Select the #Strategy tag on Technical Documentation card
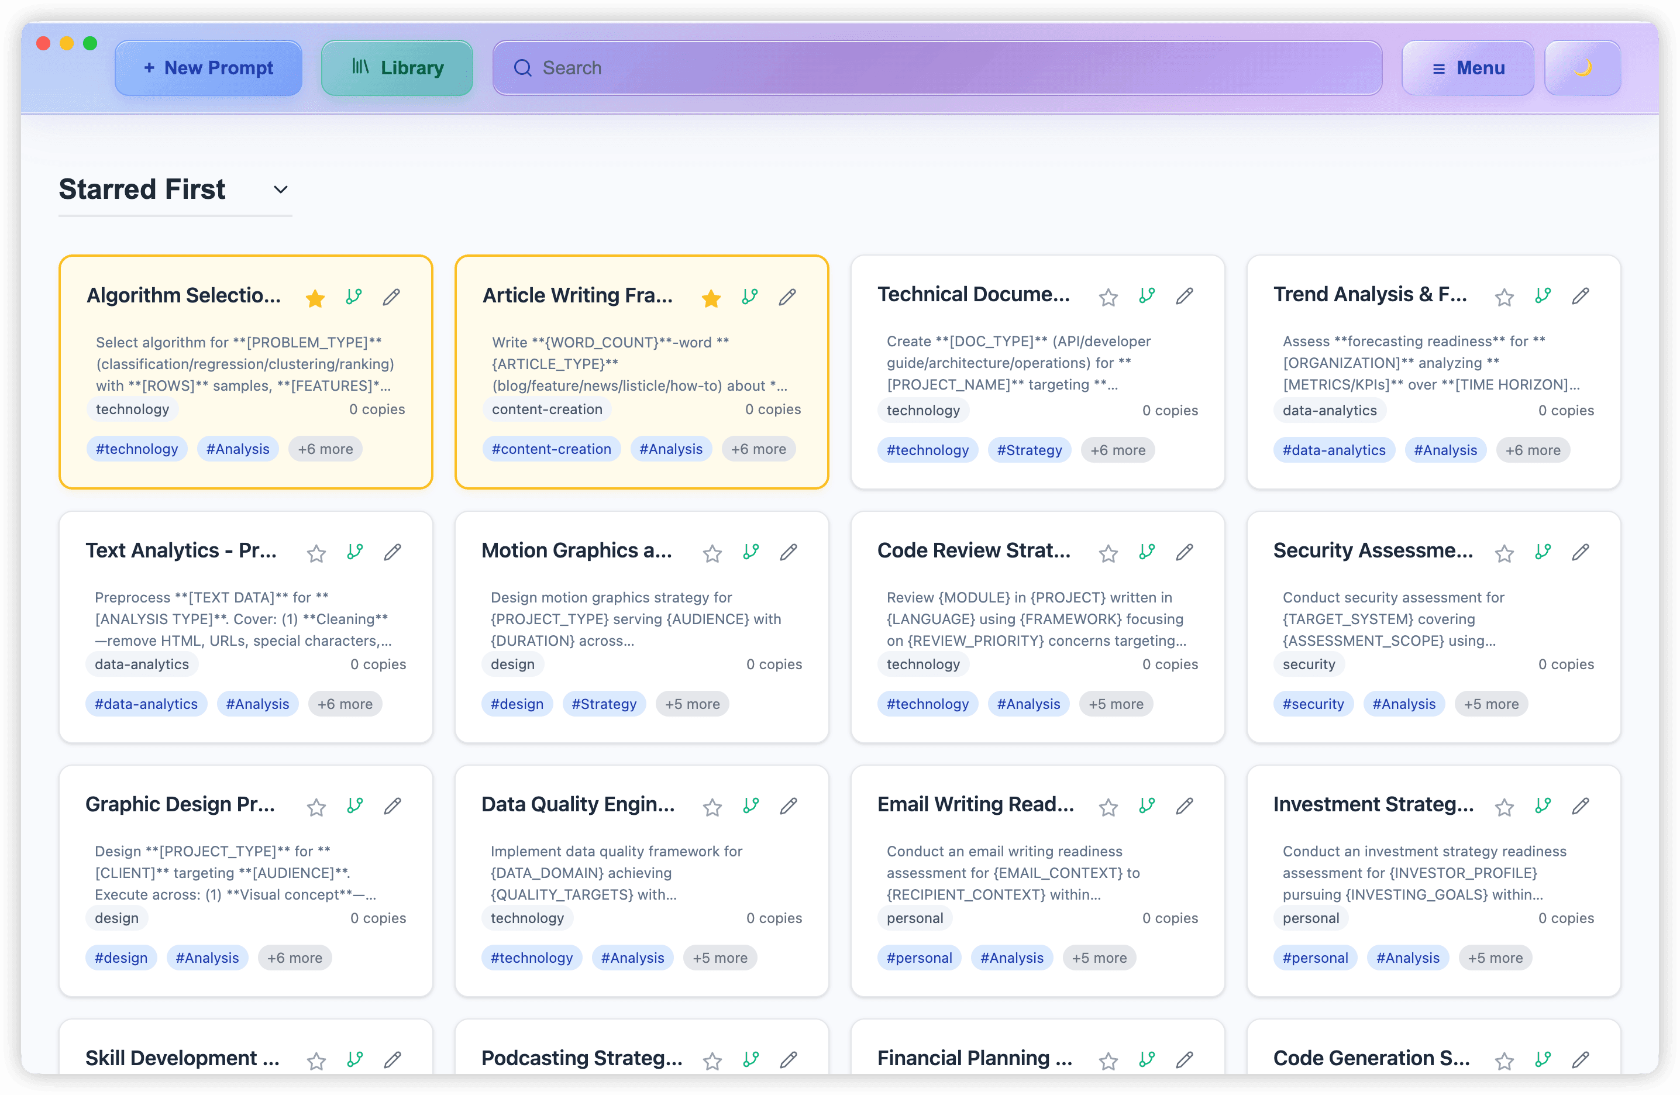Viewport: 1680px width, 1095px height. [1029, 450]
